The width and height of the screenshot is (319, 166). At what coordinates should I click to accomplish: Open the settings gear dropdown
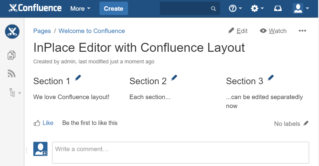click(257, 9)
